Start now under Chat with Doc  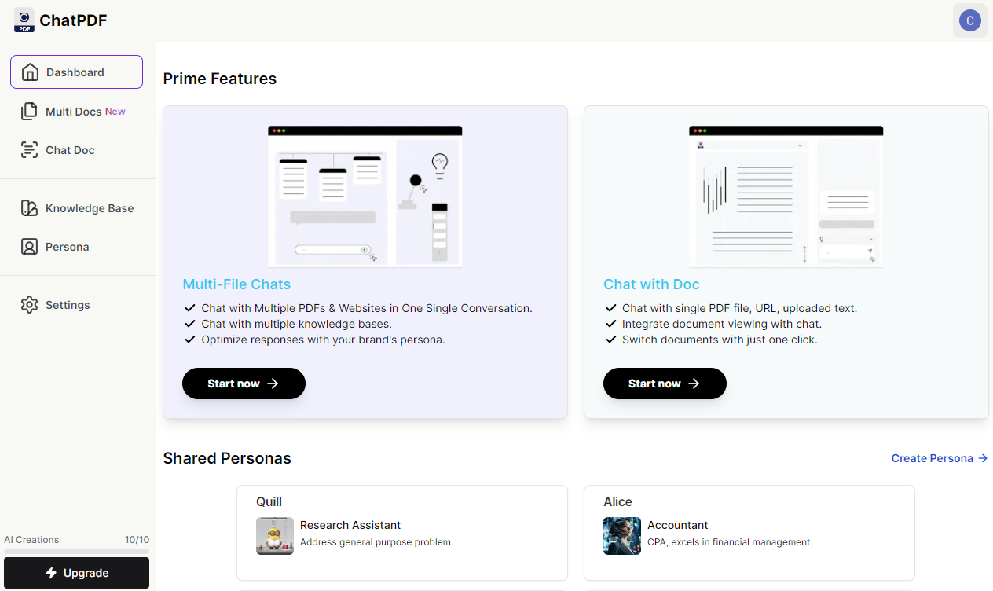(665, 384)
